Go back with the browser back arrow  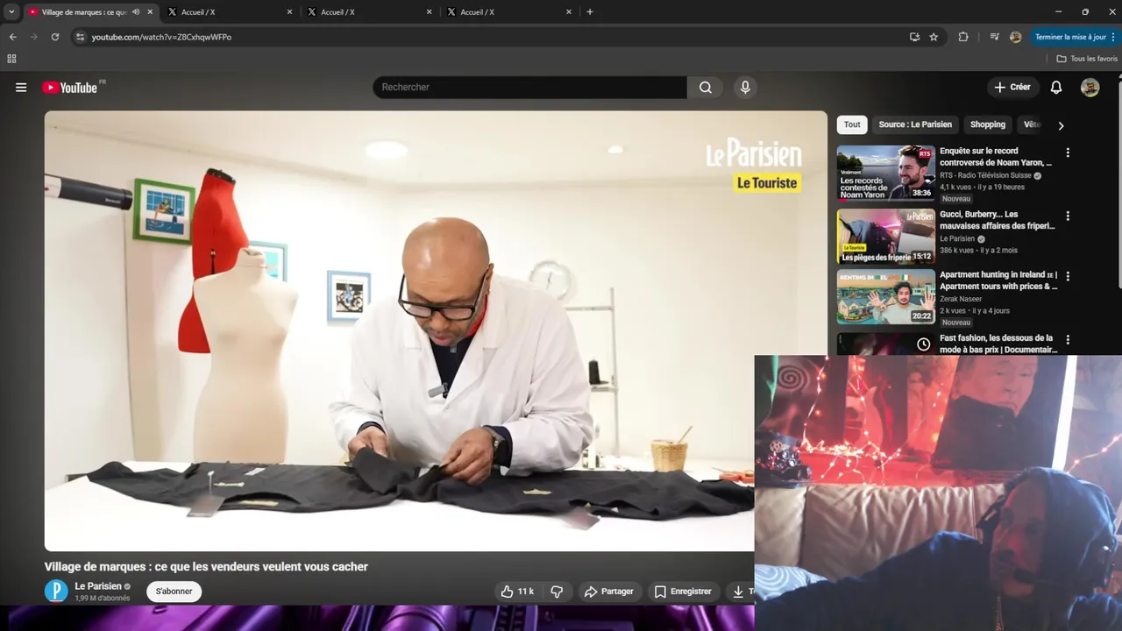click(x=12, y=37)
